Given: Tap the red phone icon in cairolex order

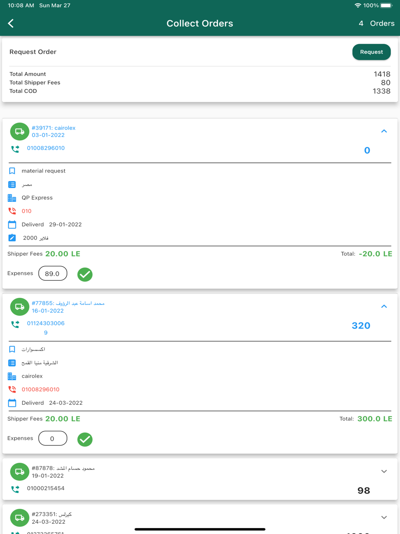Looking at the screenshot, I should click(12, 389).
